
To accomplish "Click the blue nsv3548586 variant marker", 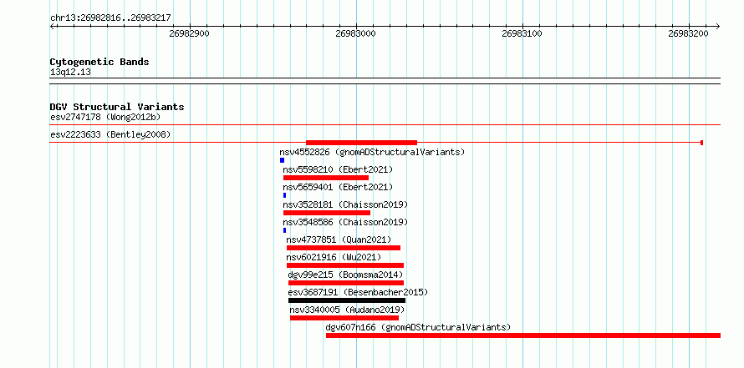I will pos(285,230).
